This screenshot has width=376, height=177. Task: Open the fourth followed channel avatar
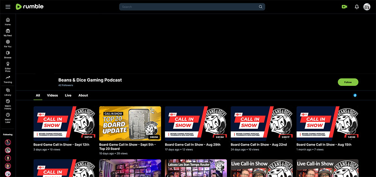click(x=8, y=166)
